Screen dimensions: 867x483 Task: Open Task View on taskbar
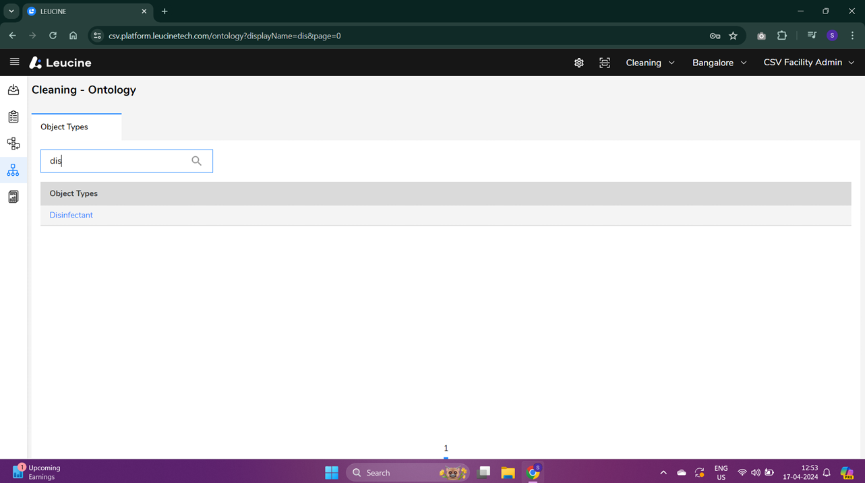click(485, 474)
